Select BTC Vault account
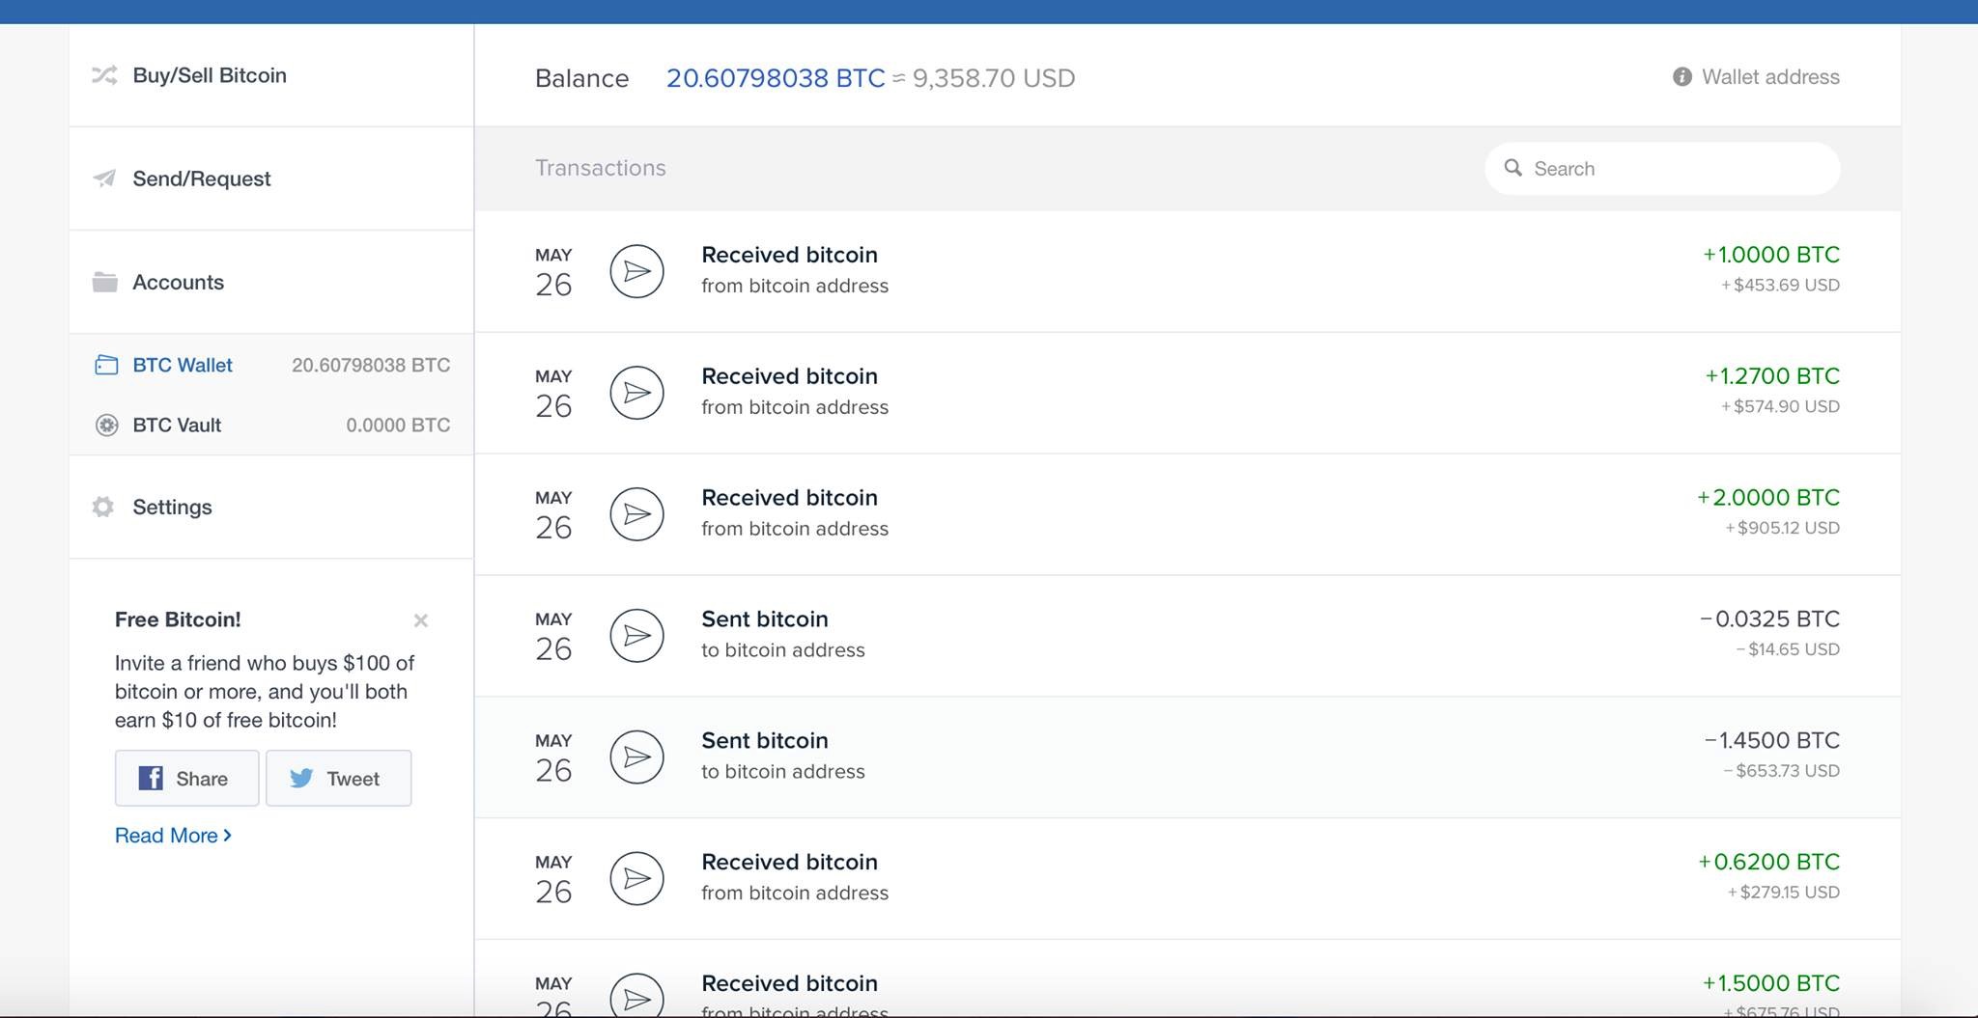Viewport: 1978px width, 1018px height. coord(177,425)
